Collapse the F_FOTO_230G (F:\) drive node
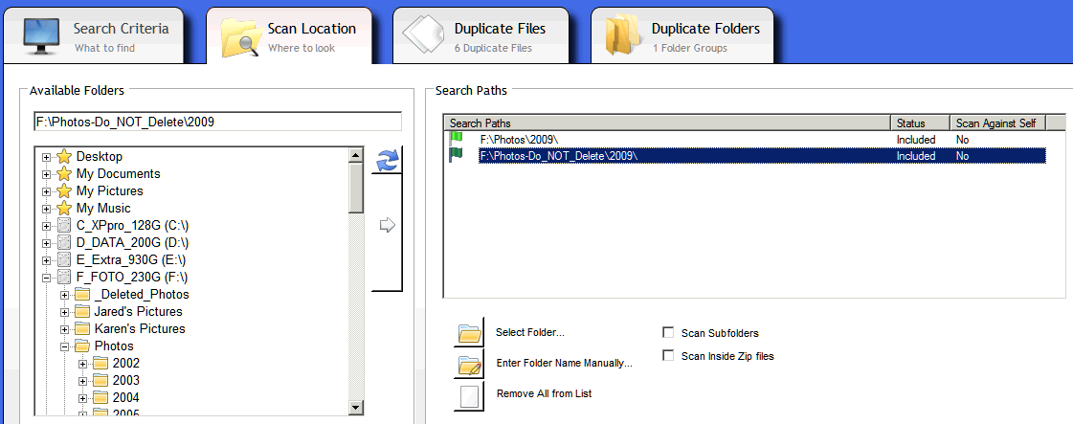The width and height of the screenshot is (1073, 424). tap(47, 278)
